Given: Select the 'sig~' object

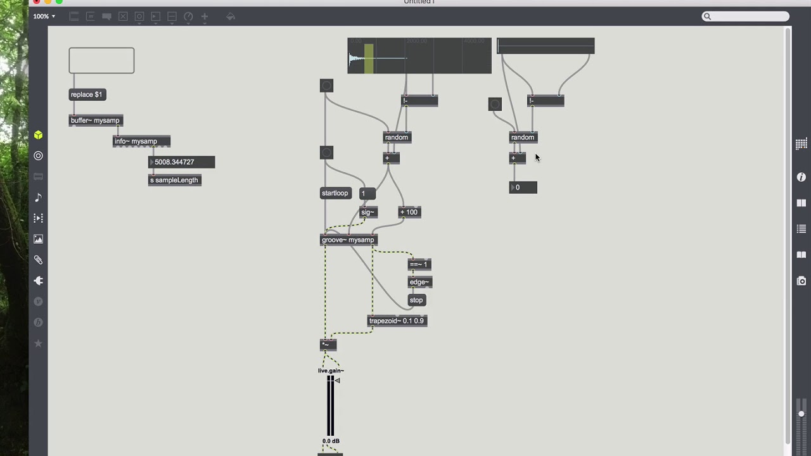Looking at the screenshot, I should coord(368,212).
